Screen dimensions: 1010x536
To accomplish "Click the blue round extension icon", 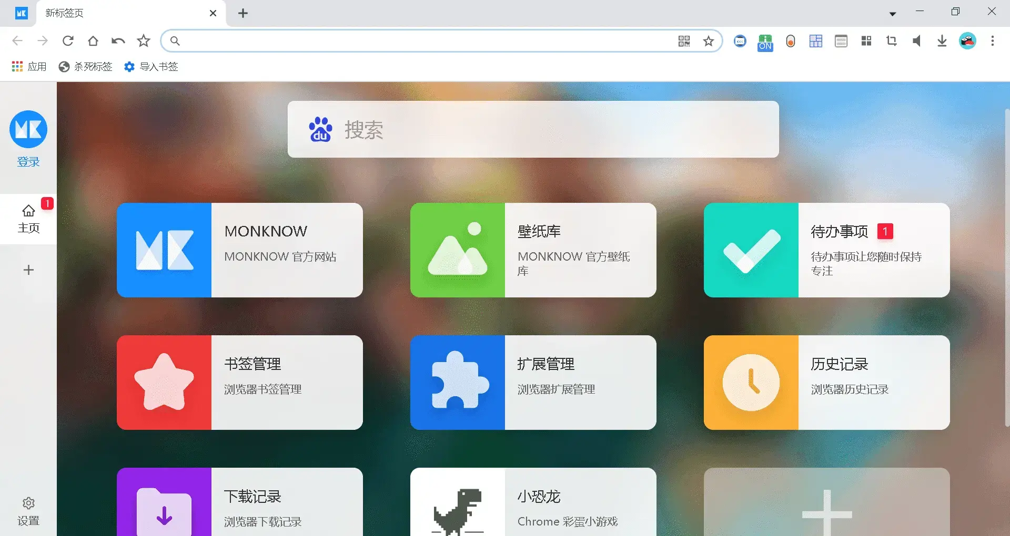I will pos(740,41).
